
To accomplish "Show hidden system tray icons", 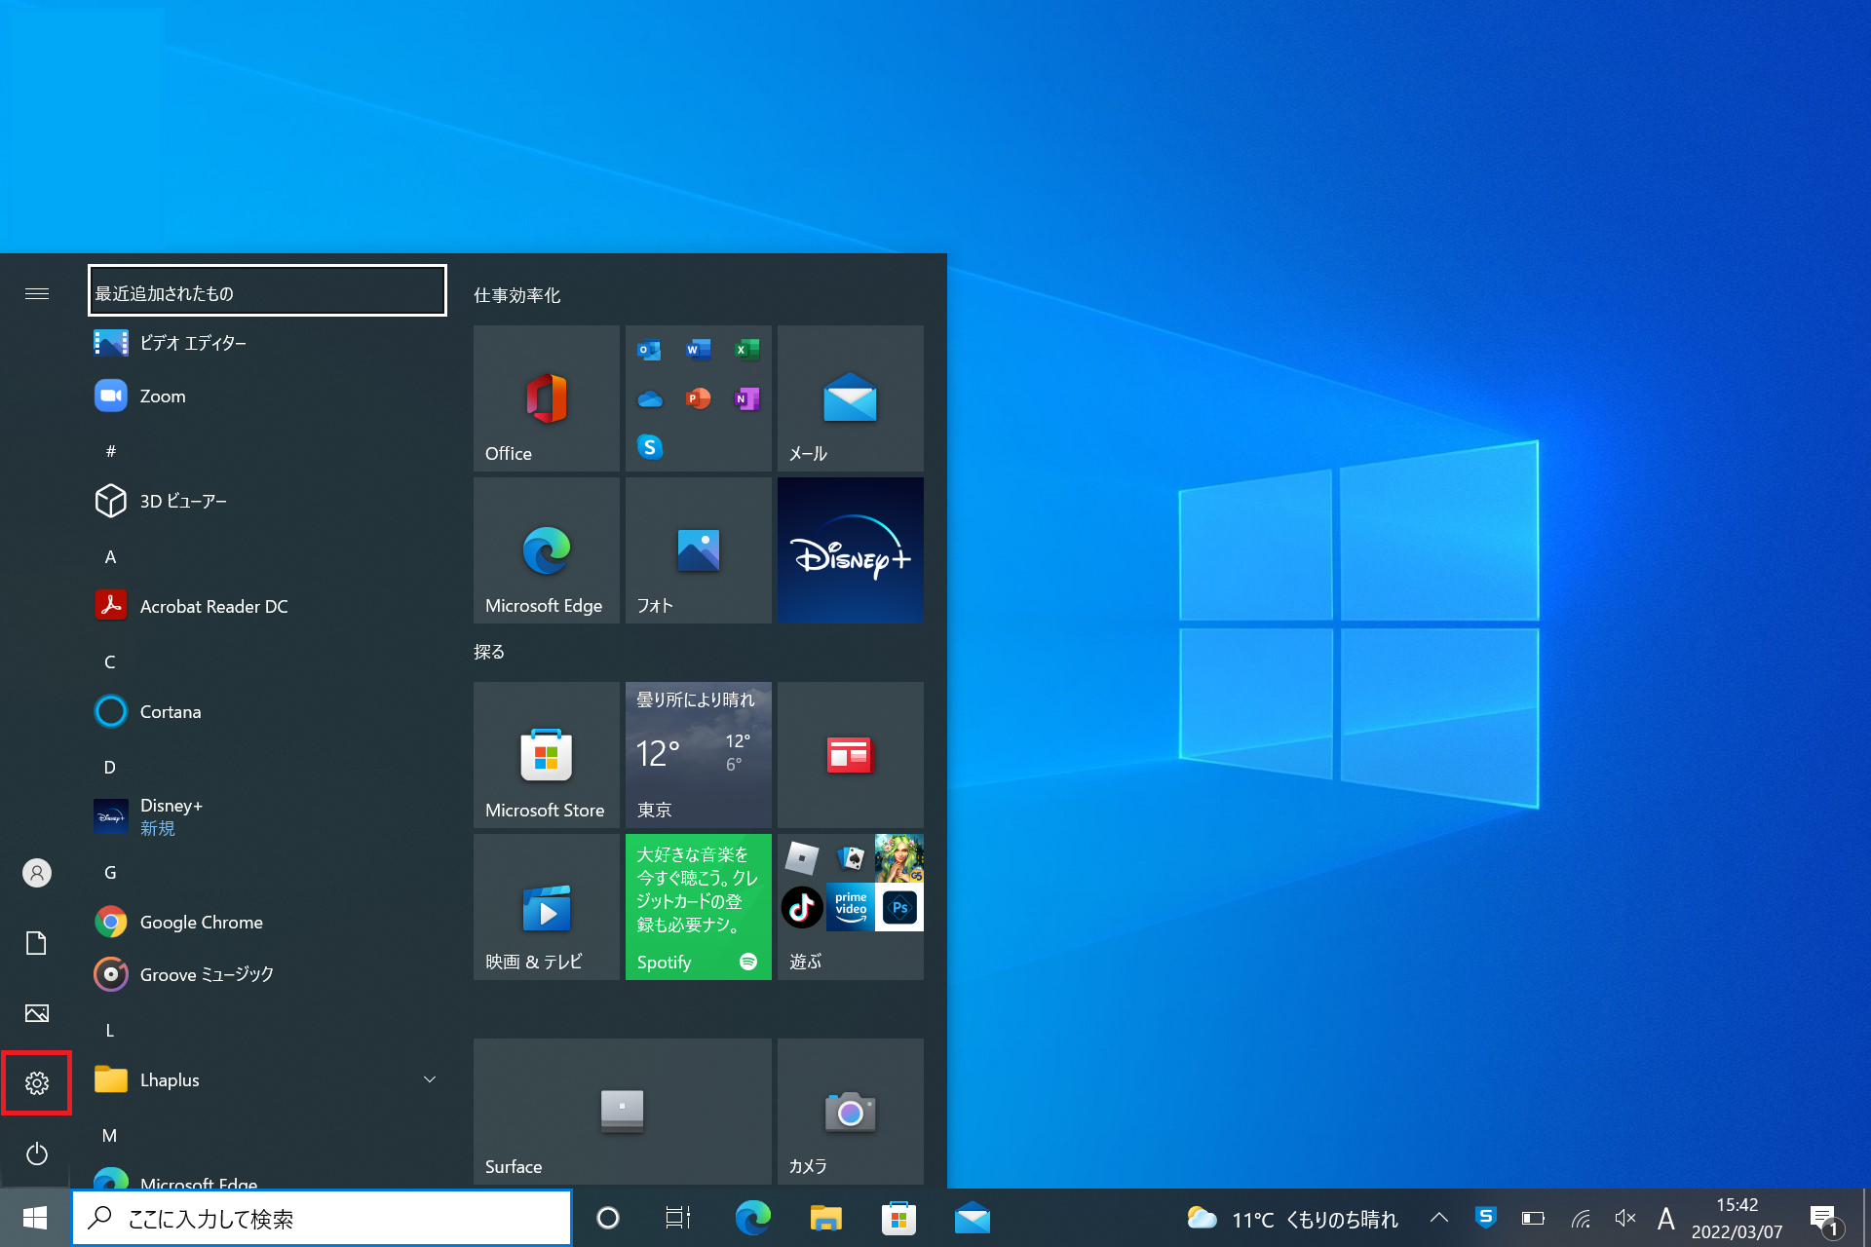I will 1439,1218.
